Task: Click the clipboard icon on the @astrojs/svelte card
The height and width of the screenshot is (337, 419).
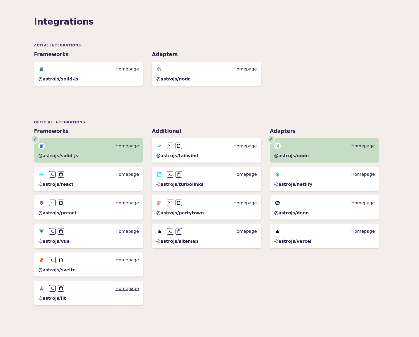Action: pos(61,260)
